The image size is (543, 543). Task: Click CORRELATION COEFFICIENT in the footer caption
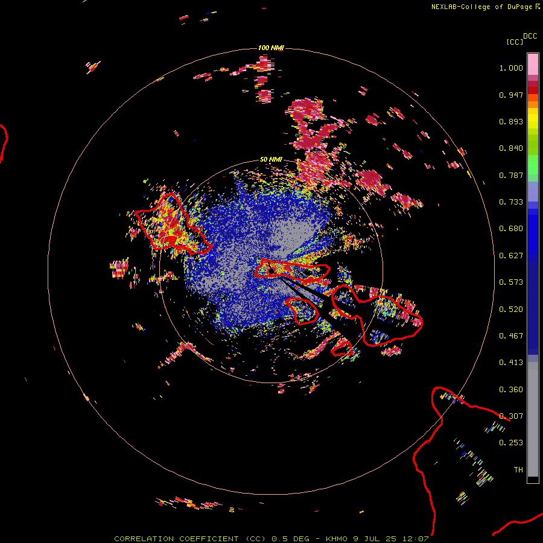point(176,539)
